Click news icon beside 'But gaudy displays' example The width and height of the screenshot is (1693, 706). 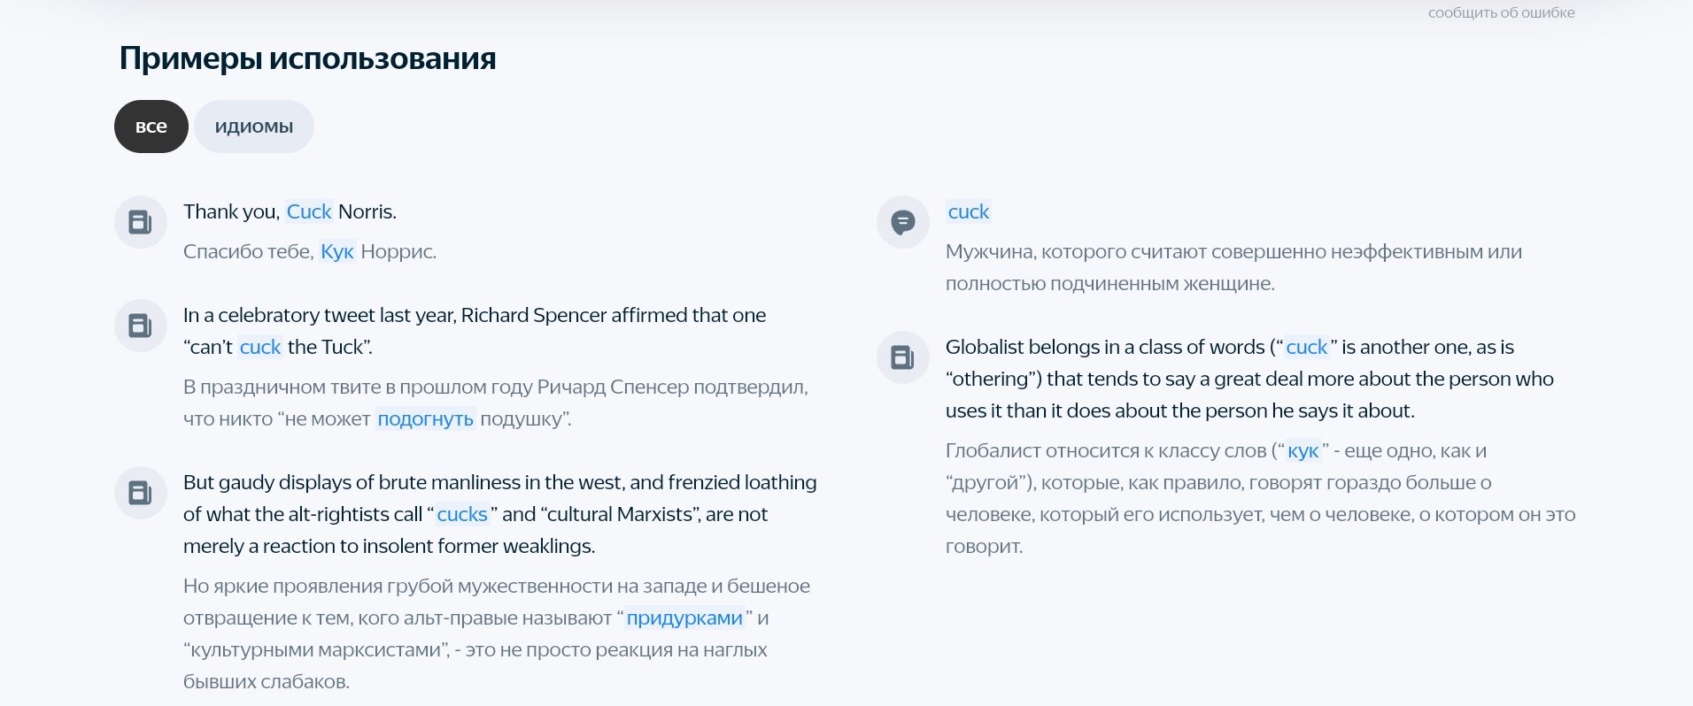coord(141,493)
